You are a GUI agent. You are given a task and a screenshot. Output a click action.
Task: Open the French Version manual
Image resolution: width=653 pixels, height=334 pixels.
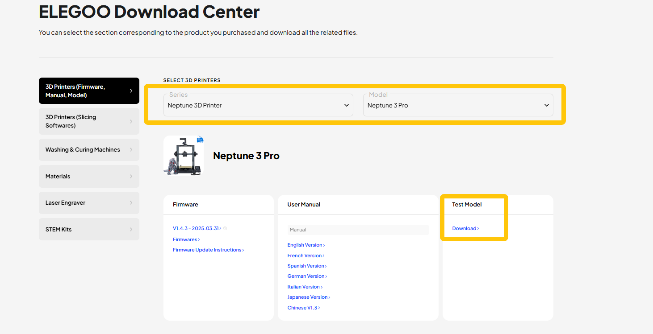306,256
